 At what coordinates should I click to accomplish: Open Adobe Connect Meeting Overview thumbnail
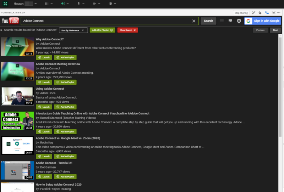[17, 71]
